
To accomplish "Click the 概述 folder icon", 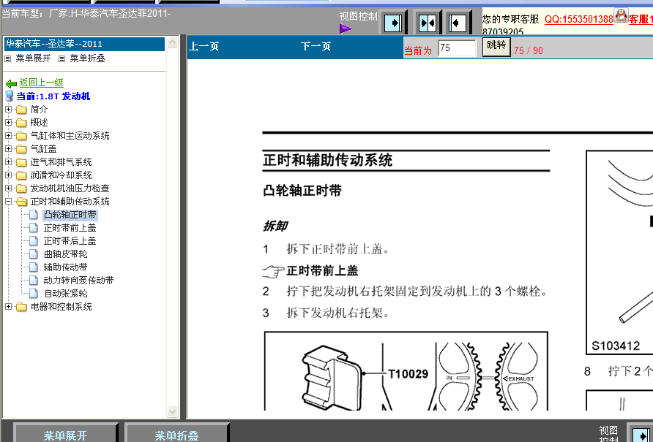I will tap(21, 123).
